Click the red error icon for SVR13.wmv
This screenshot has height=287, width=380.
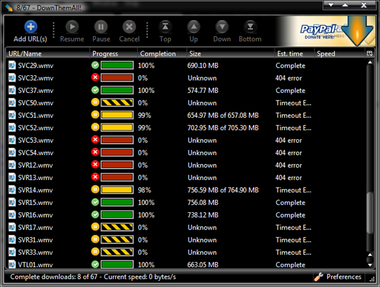coord(95,177)
